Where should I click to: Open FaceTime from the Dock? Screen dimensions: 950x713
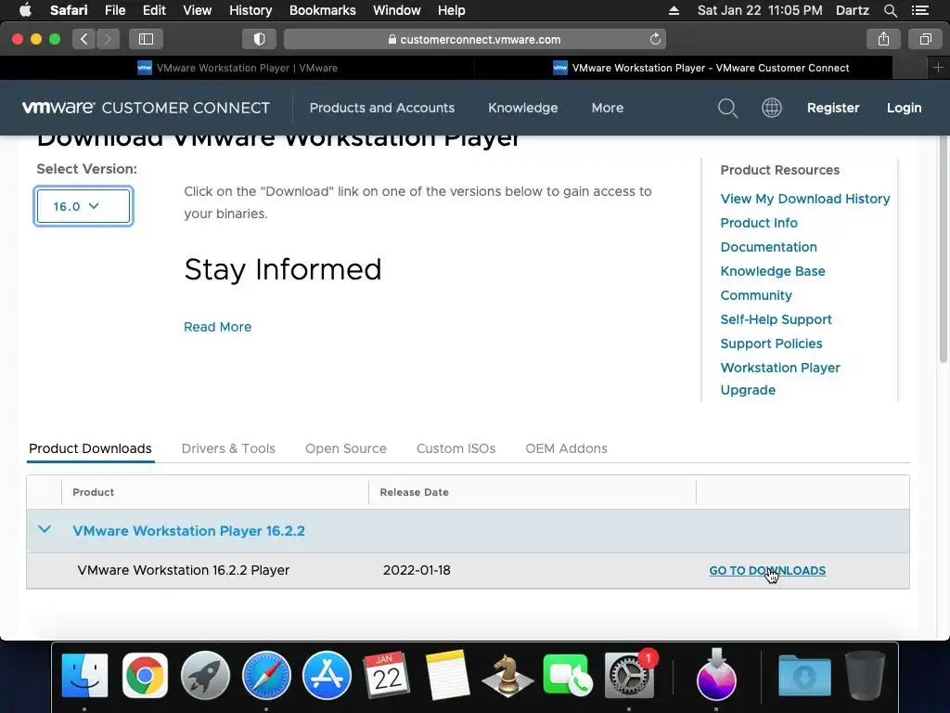(568, 675)
